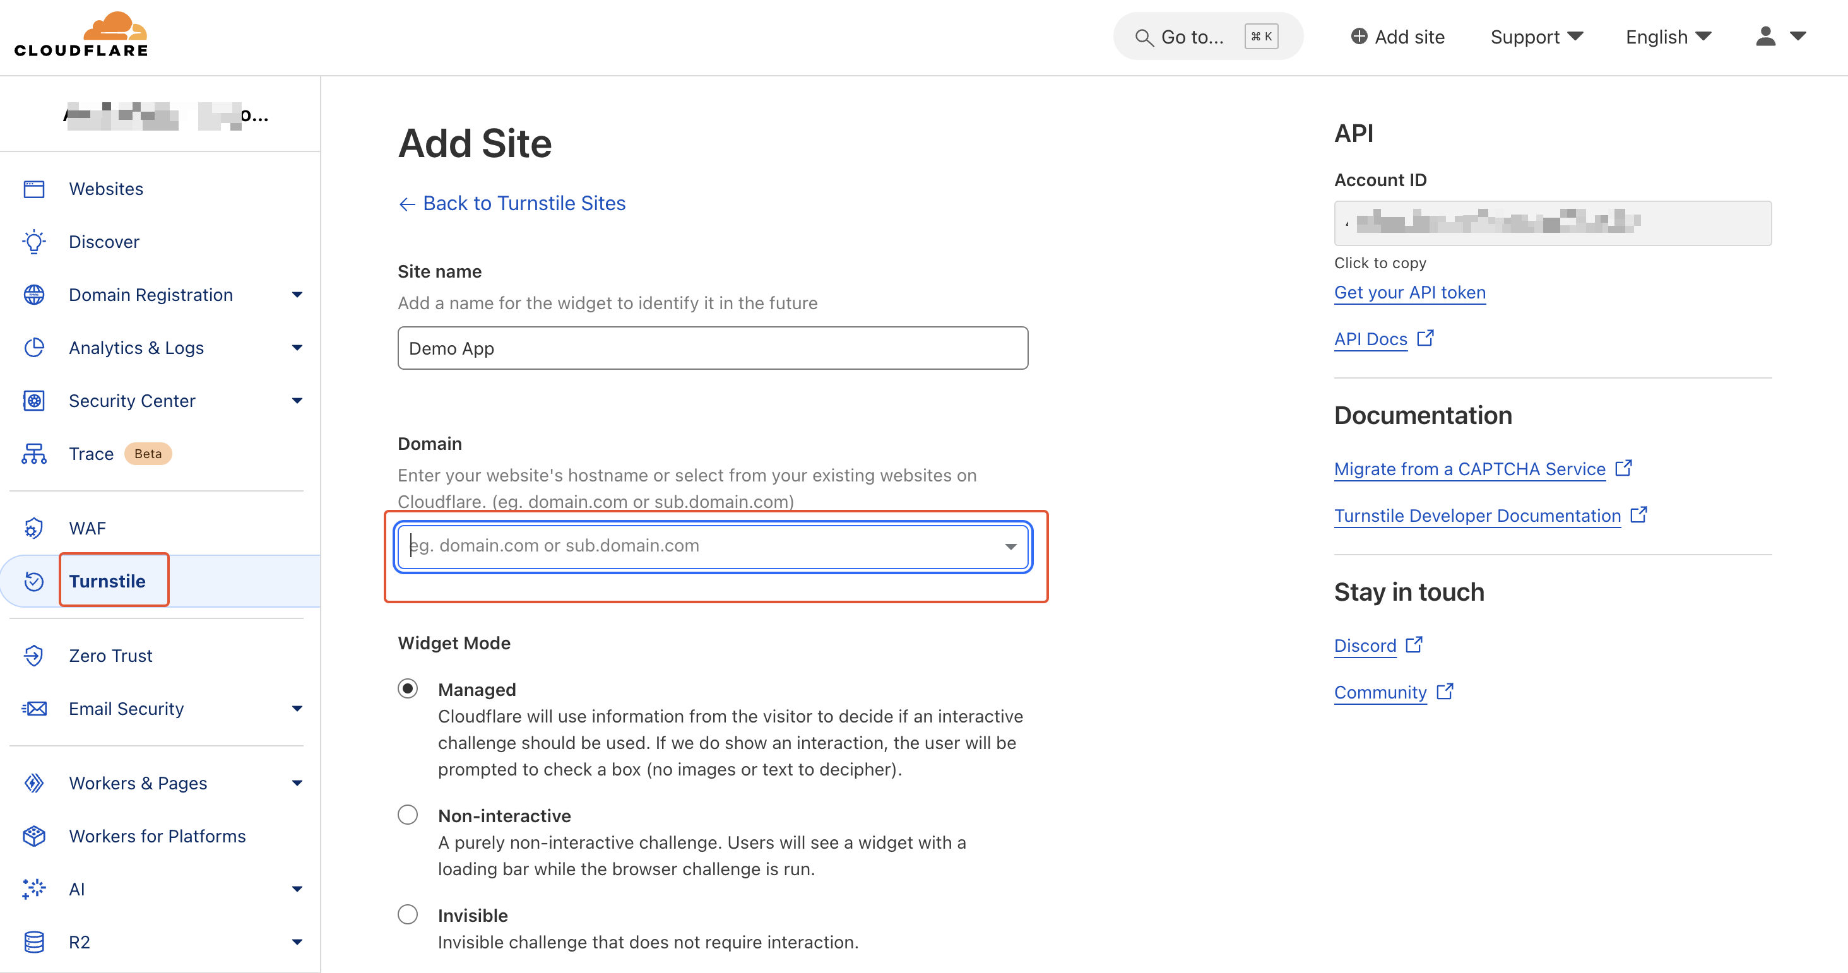The width and height of the screenshot is (1848, 973).
Task: Expand the Domain Registration submenu
Action: coord(297,295)
